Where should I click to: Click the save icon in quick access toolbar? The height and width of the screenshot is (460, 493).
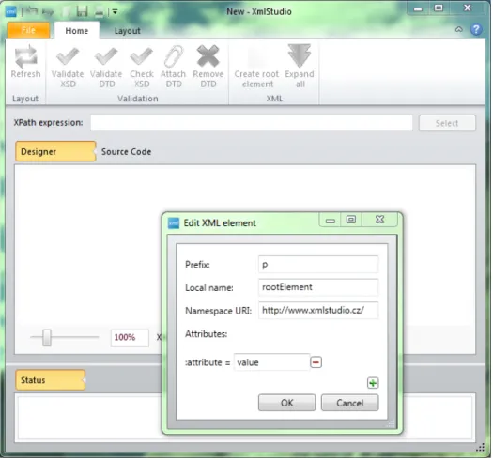coord(82,11)
